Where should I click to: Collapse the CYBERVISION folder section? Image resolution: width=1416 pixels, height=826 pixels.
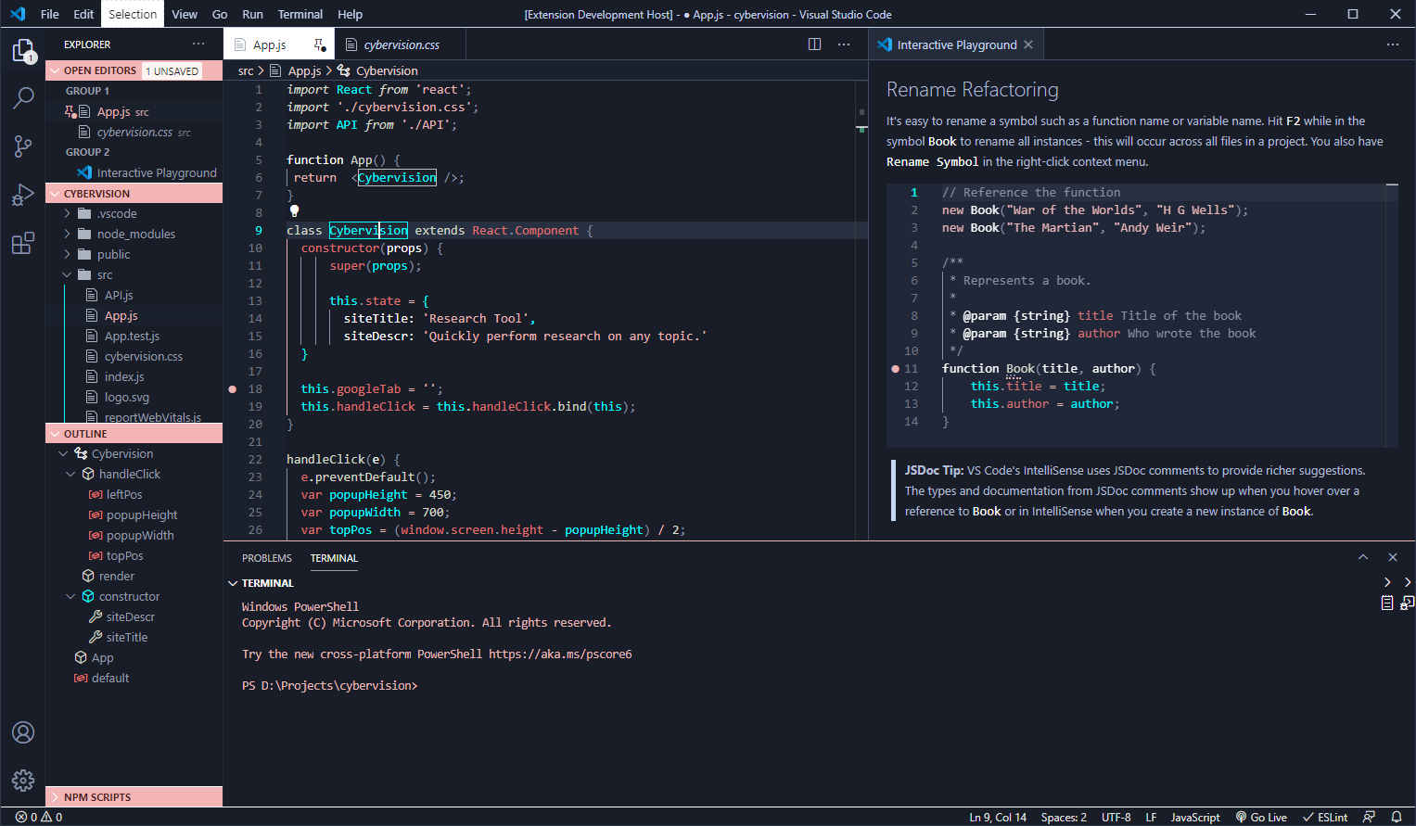point(55,194)
